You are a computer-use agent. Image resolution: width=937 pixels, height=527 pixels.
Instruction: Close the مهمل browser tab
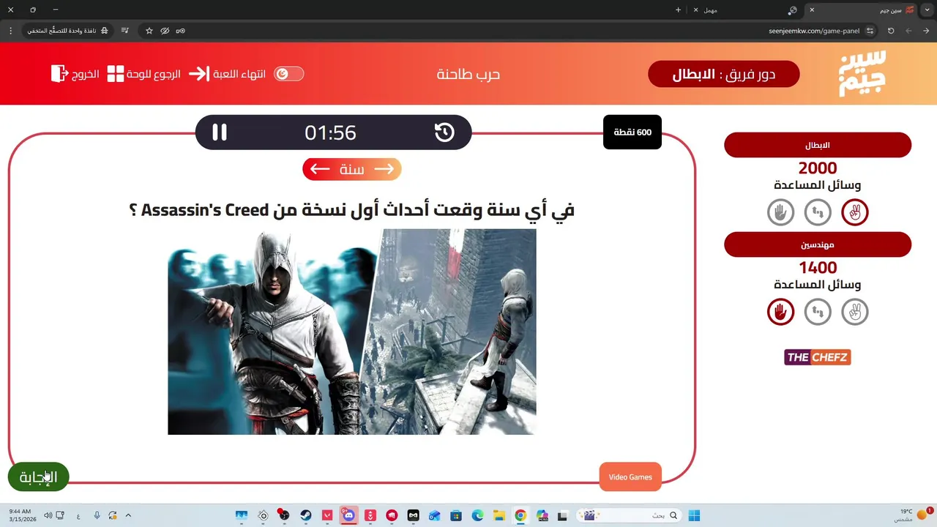point(695,10)
